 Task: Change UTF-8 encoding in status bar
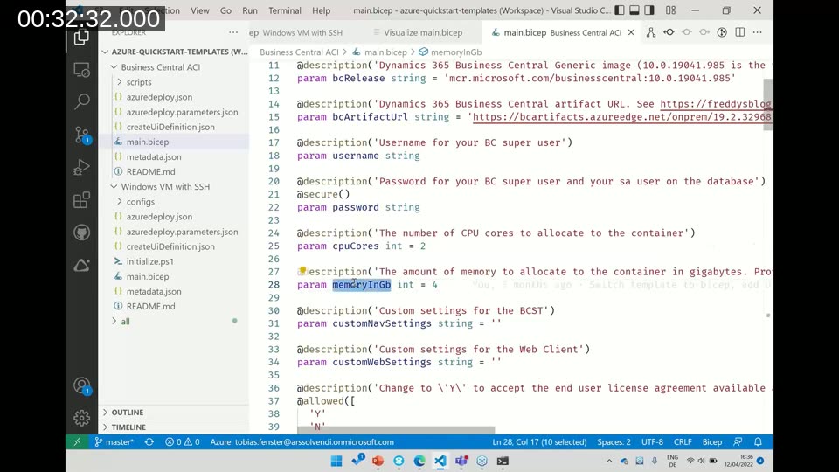(x=652, y=442)
